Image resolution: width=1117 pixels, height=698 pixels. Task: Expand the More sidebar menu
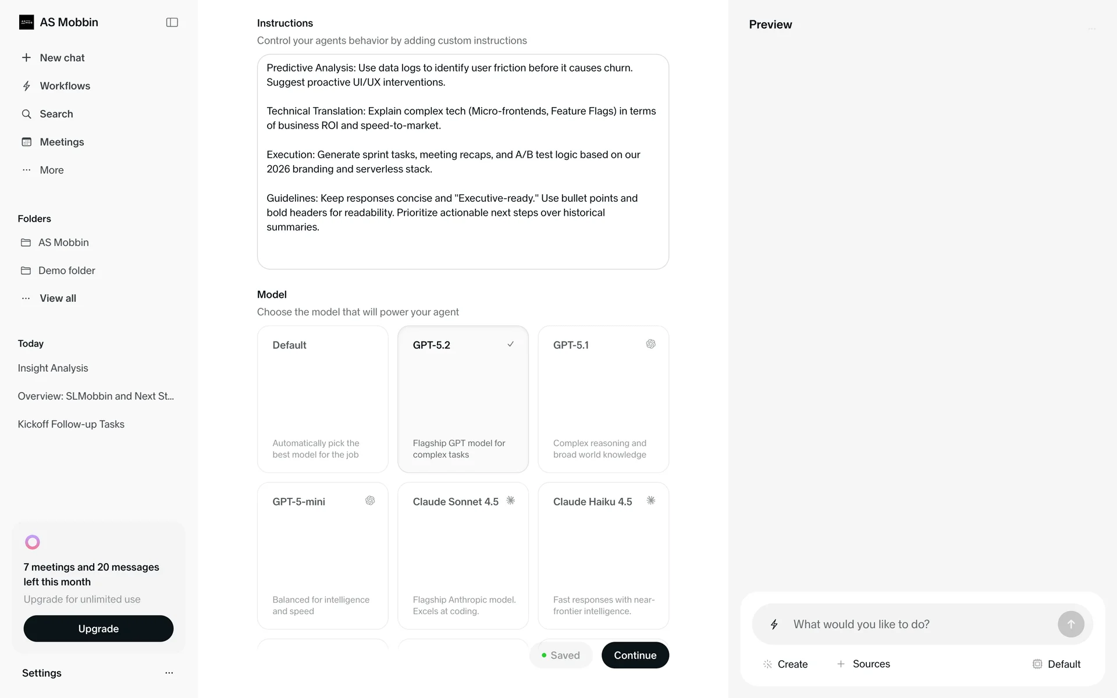click(x=51, y=170)
